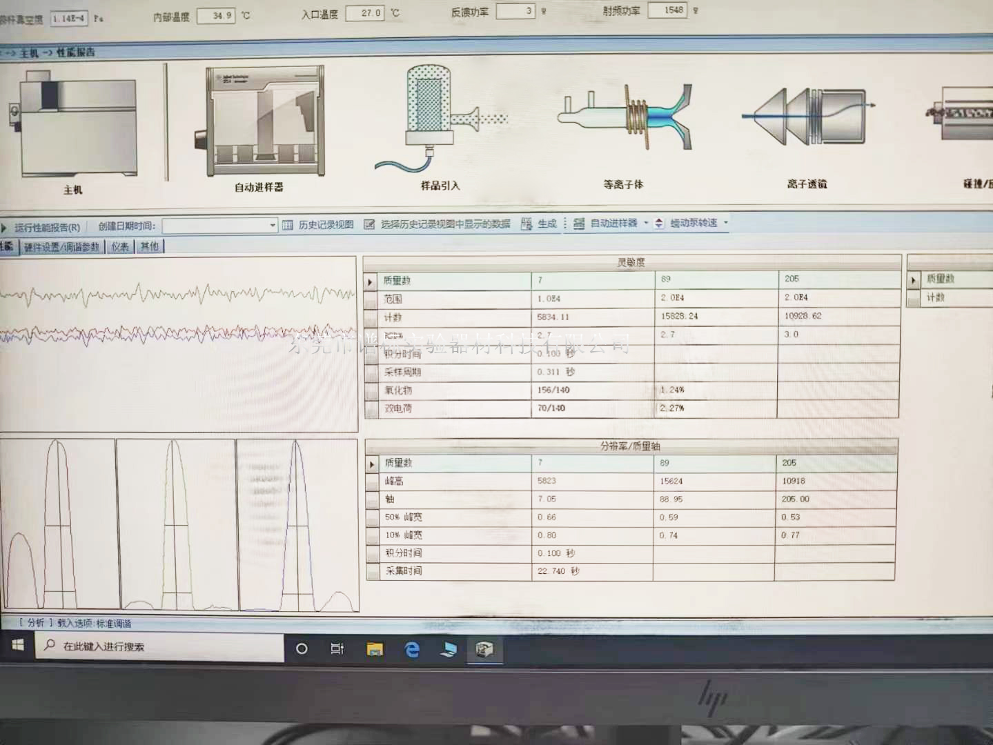
Task: Click the Windows Start button
Action: click(x=18, y=646)
